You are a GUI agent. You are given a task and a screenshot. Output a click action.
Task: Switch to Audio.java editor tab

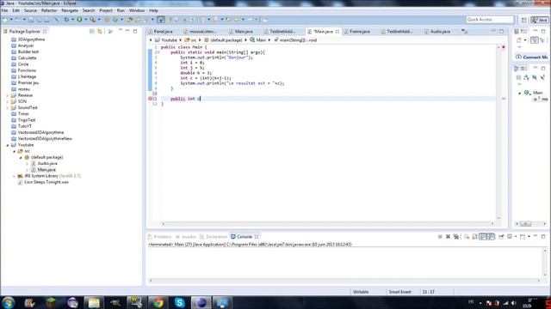pyautogui.click(x=440, y=32)
